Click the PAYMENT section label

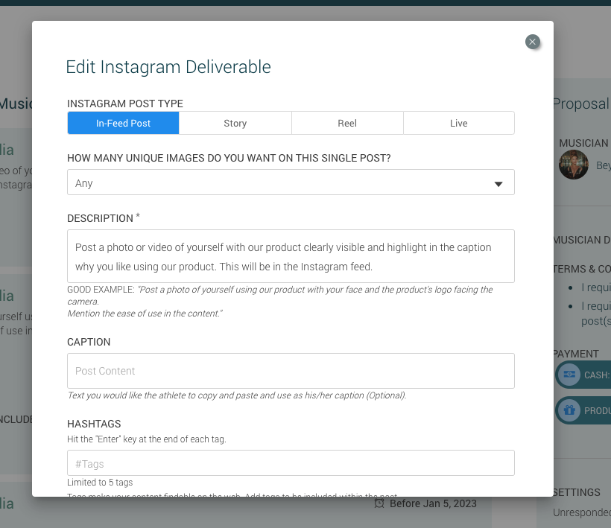pyautogui.click(x=575, y=354)
